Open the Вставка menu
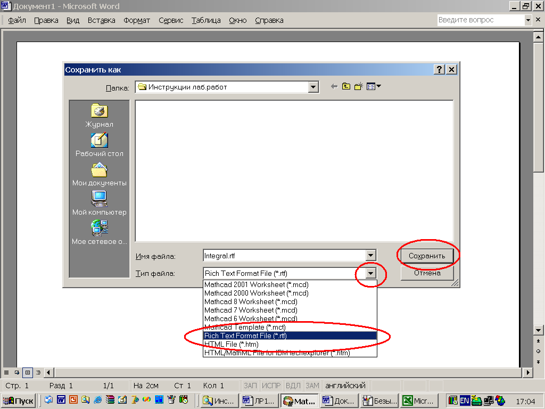The width and height of the screenshot is (545, 409). 102,21
